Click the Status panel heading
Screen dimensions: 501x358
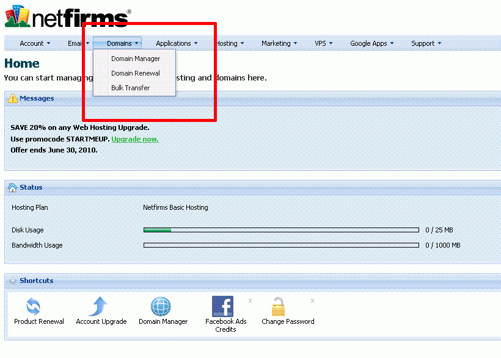pyautogui.click(x=31, y=187)
